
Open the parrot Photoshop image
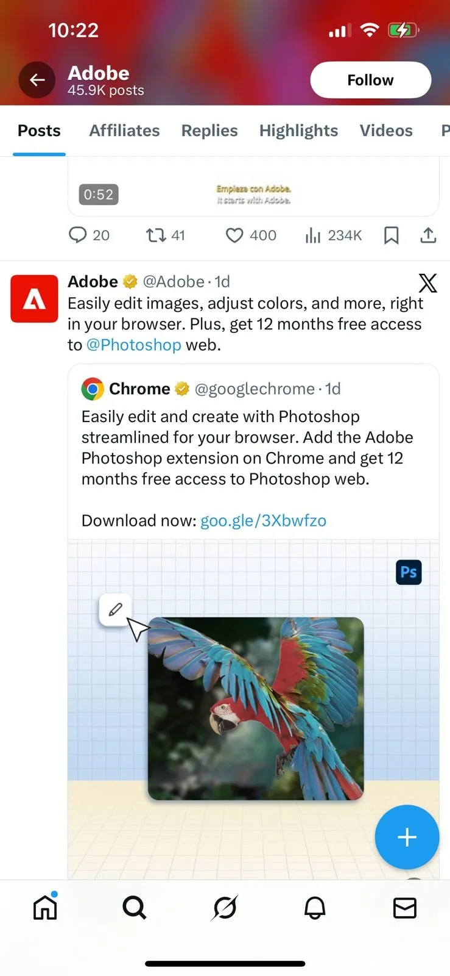[x=256, y=708]
